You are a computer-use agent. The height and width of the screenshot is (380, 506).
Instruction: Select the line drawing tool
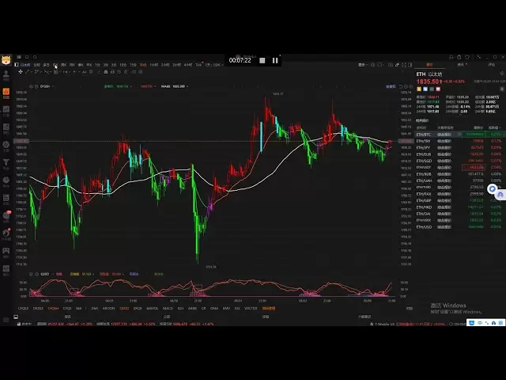coord(27,72)
